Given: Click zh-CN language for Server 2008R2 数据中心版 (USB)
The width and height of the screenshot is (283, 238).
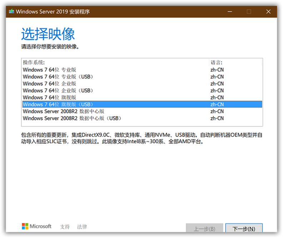Looking at the screenshot, I should tap(217, 118).
